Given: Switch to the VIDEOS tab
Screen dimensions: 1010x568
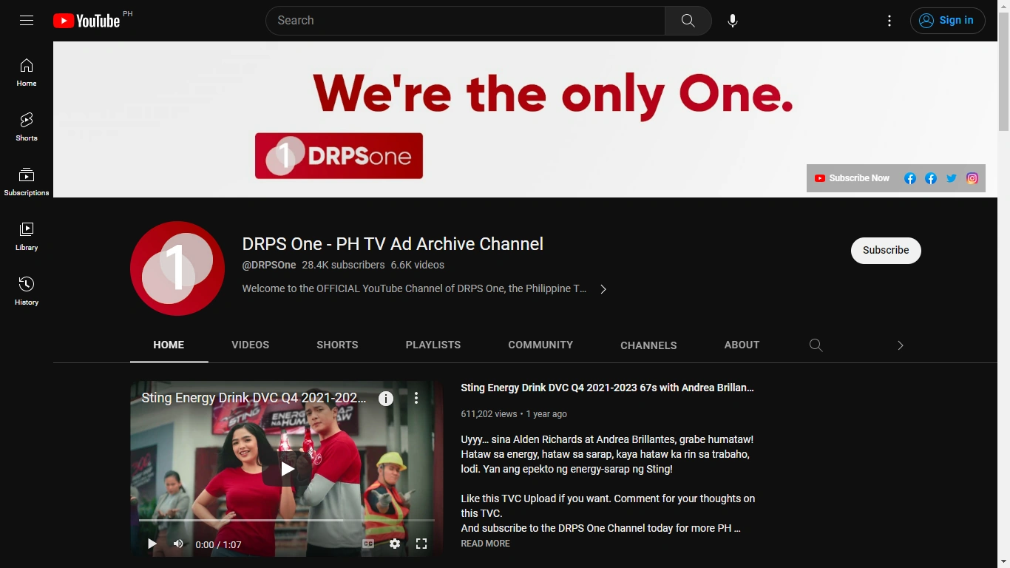Looking at the screenshot, I should (x=251, y=345).
